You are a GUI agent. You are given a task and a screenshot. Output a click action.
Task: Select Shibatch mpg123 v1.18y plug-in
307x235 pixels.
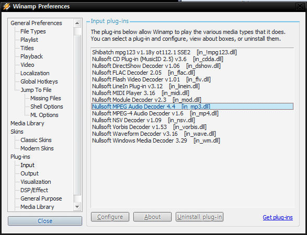(192, 52)
